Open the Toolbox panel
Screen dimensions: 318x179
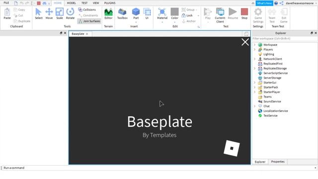[x=122, y=13]
